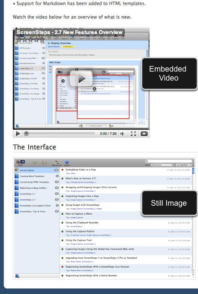The height and width of the screenshot is (294, 198).
Task: Click green dot beside Using SnagIt with ScreenSteps
Action: 63,205
